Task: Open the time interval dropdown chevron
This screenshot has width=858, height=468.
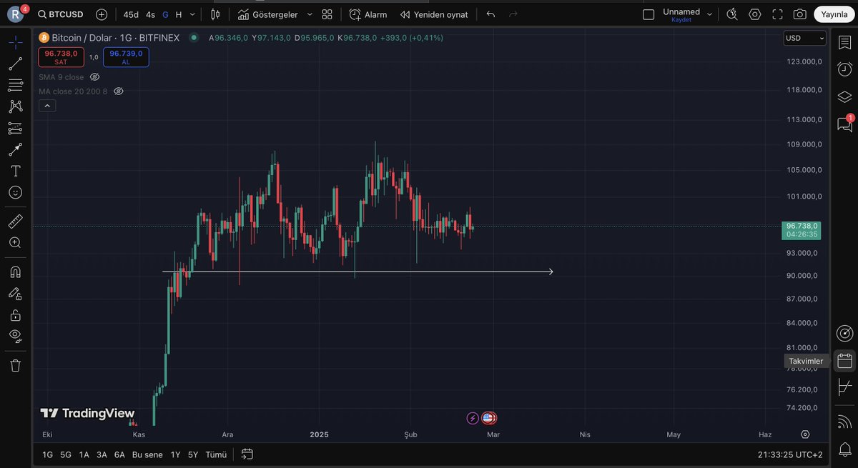Action: tap(192, 14)
